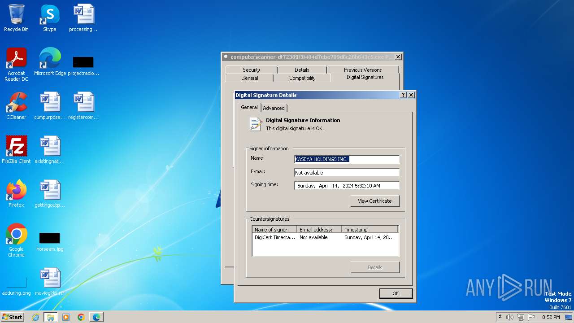Click the taskbar clock 8:52 PM

coord(551,317)
